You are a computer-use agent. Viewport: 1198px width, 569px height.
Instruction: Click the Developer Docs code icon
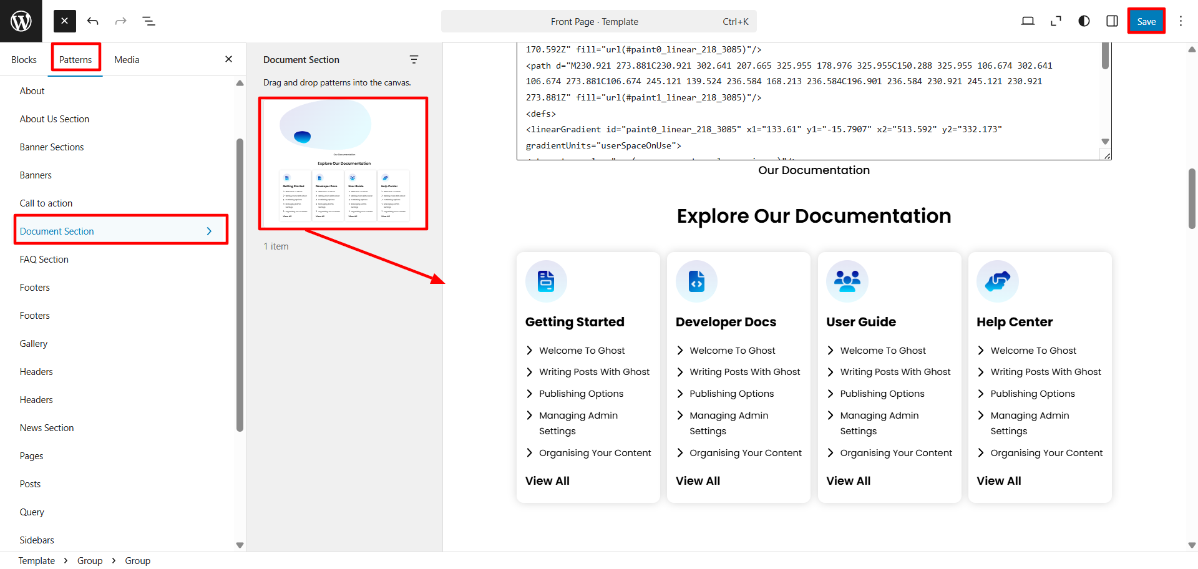696,281
